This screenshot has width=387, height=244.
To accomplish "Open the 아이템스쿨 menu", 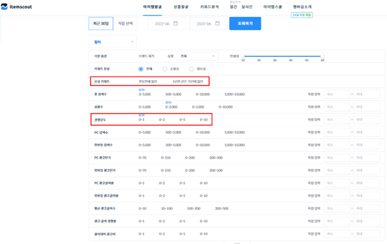I will pyautogui.click(x=273, y=6).
